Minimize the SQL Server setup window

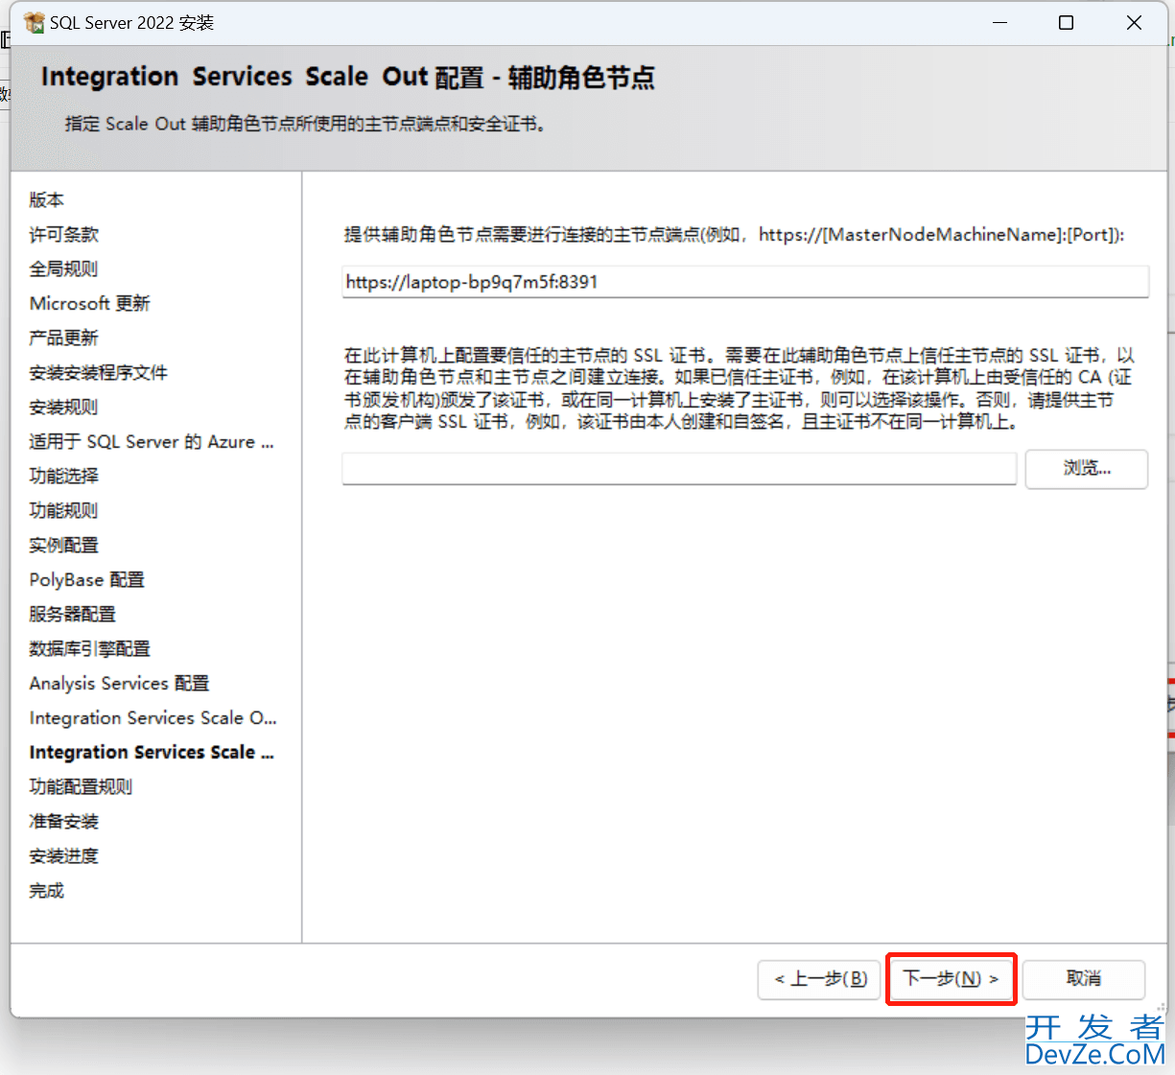tap(999, 23)
